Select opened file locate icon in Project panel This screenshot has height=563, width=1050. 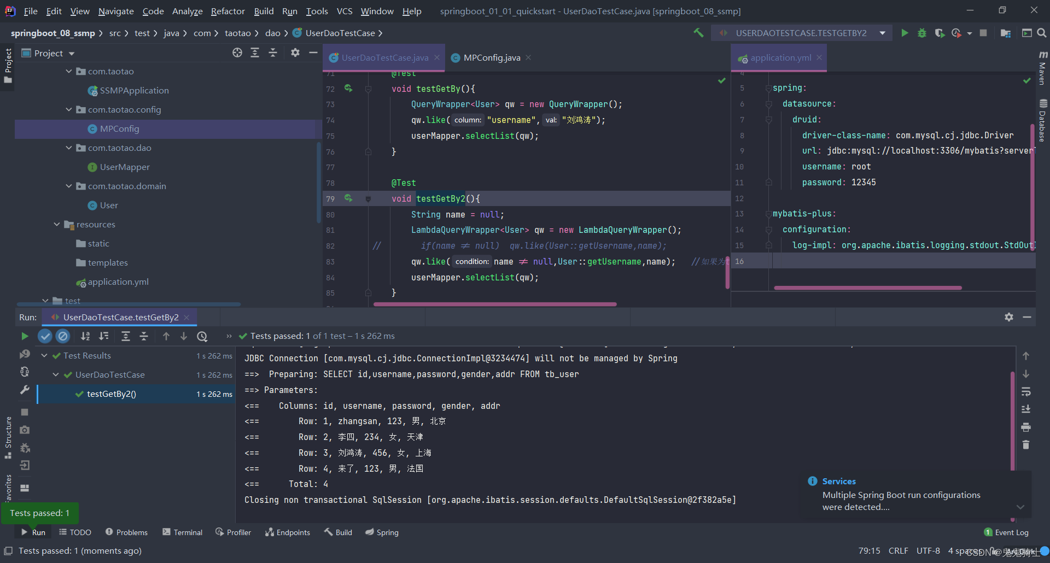237,52
